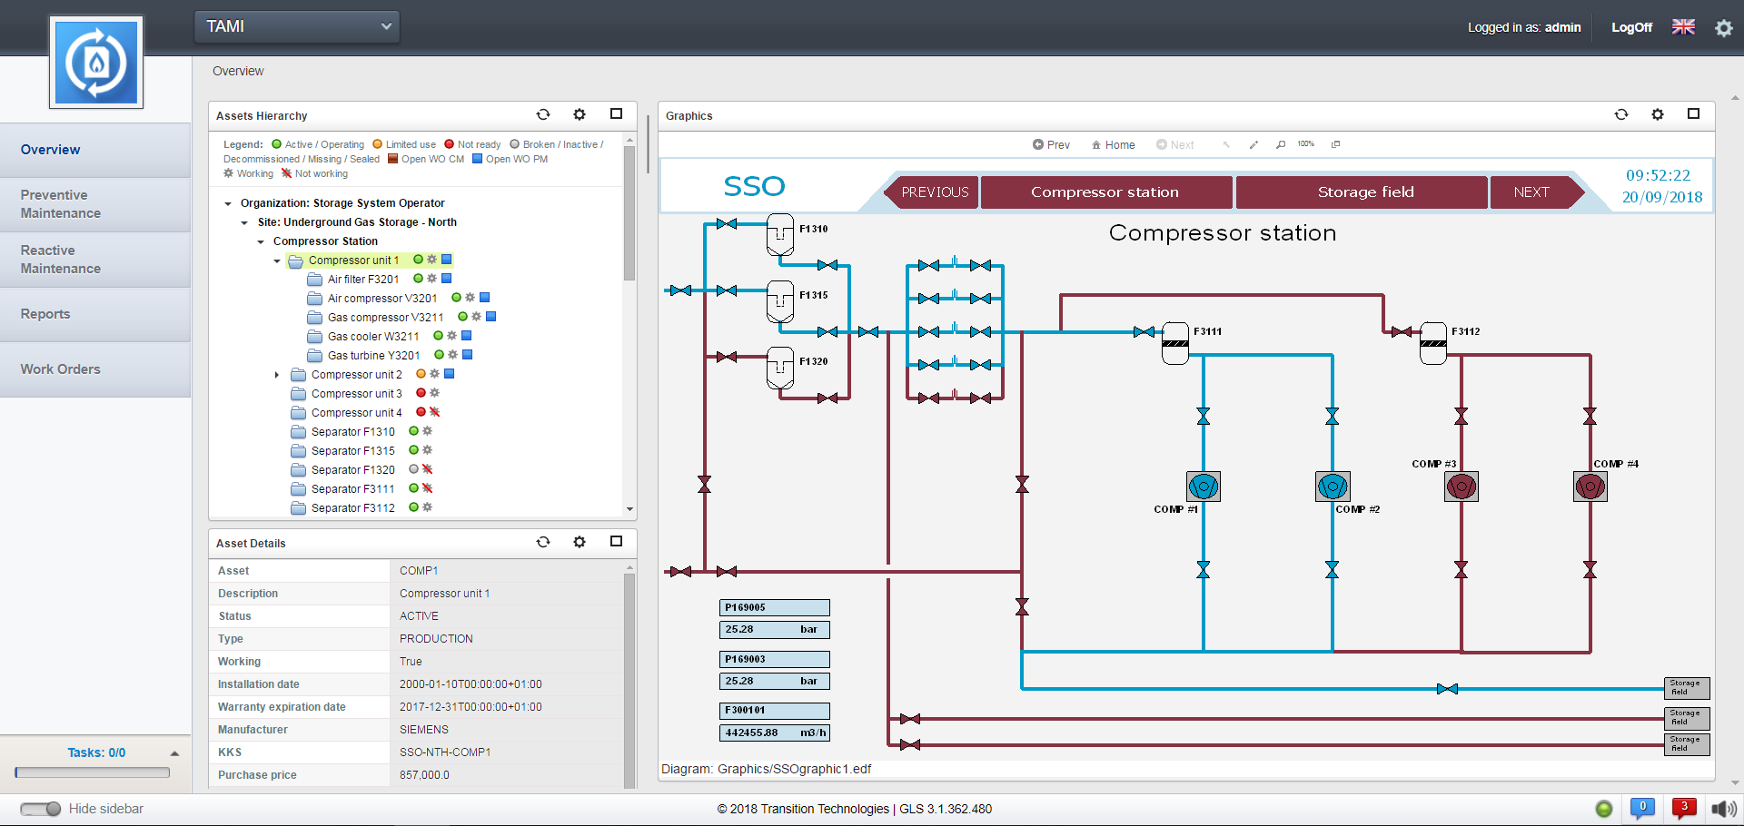Screen dimensions: 1744x826
Task: Click the Storage field navigation button
Action: [x=1364, y=192]
